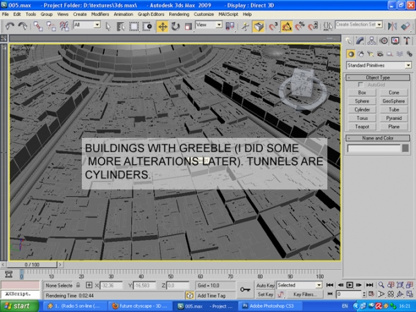416x312 pixels.
Task: Select the Lights category icon
Action: pyautogui.click(x=370, y=54)
